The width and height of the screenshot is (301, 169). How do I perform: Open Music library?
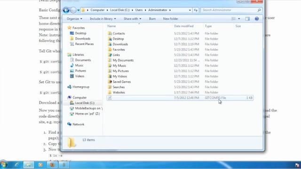click(x=79, y=65)
